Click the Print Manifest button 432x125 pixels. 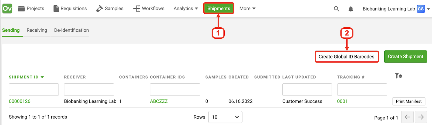coord(409,101)
